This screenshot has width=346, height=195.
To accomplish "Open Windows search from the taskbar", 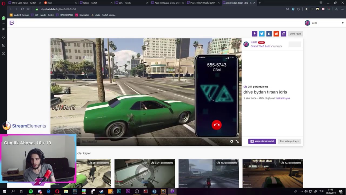I will 13,191.
